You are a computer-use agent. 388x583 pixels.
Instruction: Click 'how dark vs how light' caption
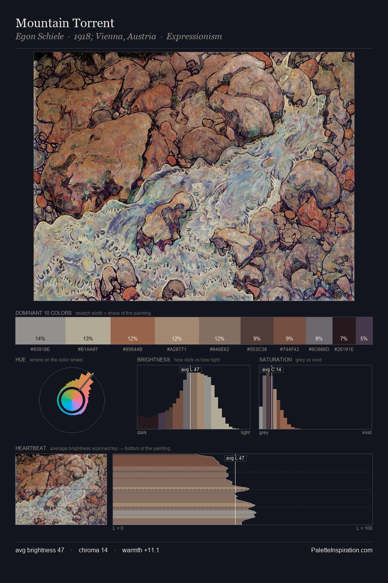point(197,360)
